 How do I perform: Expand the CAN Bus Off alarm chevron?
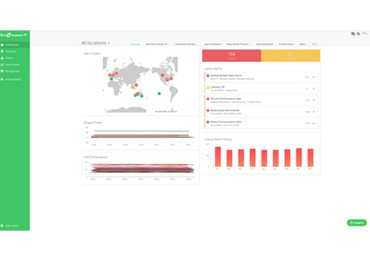[x=314, y=89]
